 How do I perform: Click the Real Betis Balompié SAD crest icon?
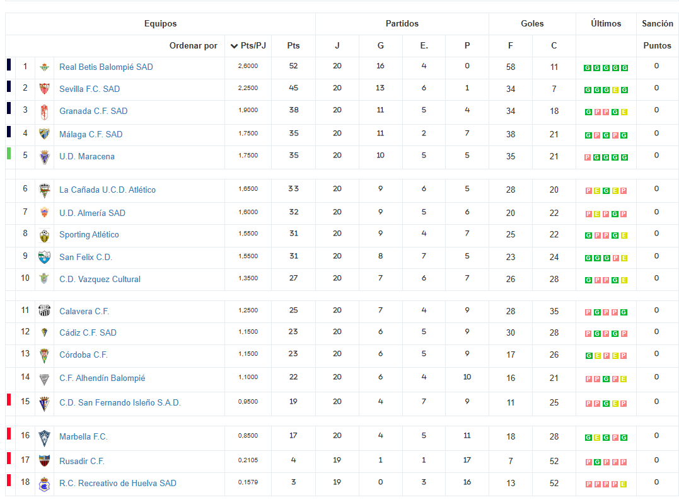coord(44,67)
